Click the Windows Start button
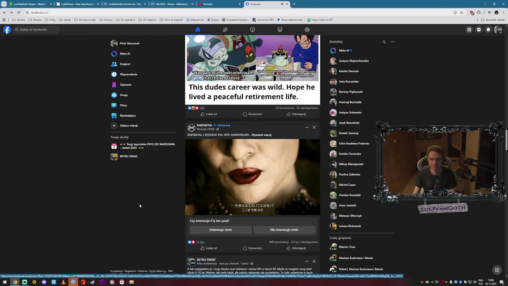This screenshot has height=286, width=508. (x=5, y=282)
